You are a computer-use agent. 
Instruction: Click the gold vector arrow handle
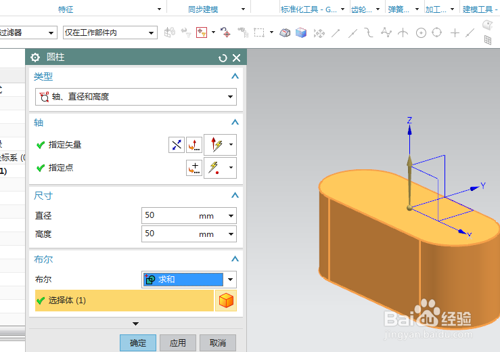click(409, 181)
